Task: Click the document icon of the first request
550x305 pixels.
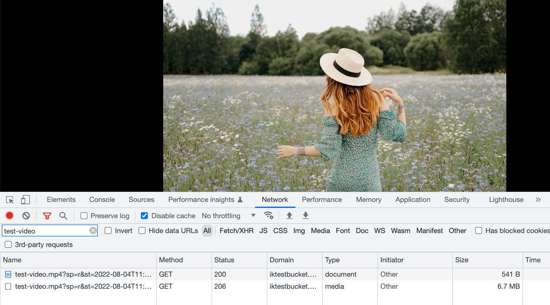Action: [x=8, y=274]
